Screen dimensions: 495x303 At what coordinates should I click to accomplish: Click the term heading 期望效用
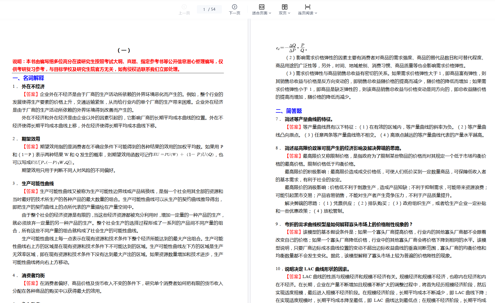coord(31,139)
